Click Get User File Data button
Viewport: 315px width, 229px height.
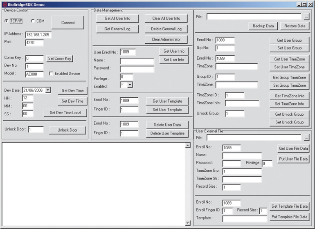[x=293, y=148]
